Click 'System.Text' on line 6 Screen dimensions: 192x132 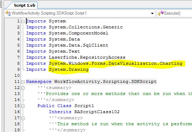64,51
